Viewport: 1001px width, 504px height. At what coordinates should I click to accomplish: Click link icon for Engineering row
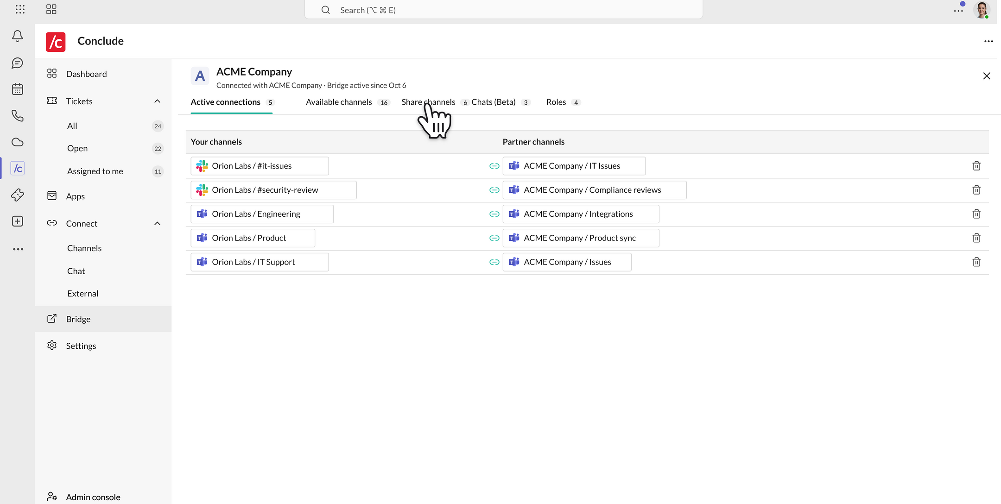(494, 214)
